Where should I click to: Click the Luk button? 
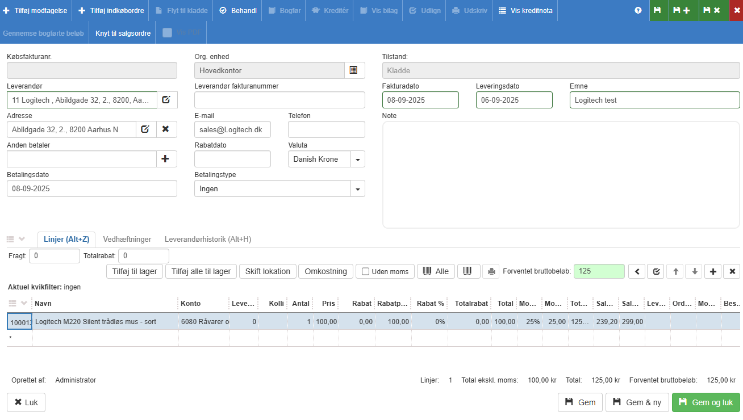pyautogui.click(x=26, y=402)
